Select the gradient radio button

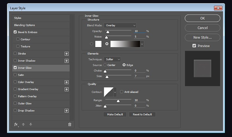pos(107,44)
